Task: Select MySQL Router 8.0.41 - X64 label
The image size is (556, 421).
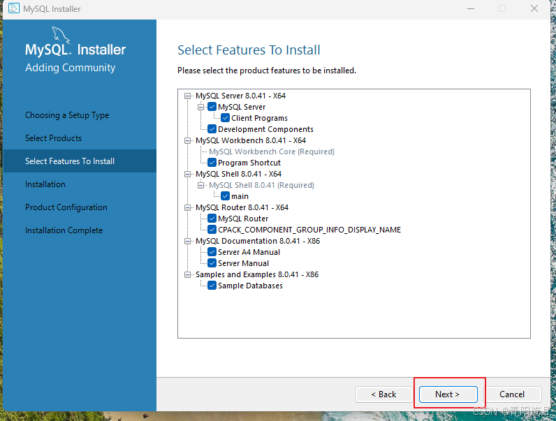Action: 242,207
